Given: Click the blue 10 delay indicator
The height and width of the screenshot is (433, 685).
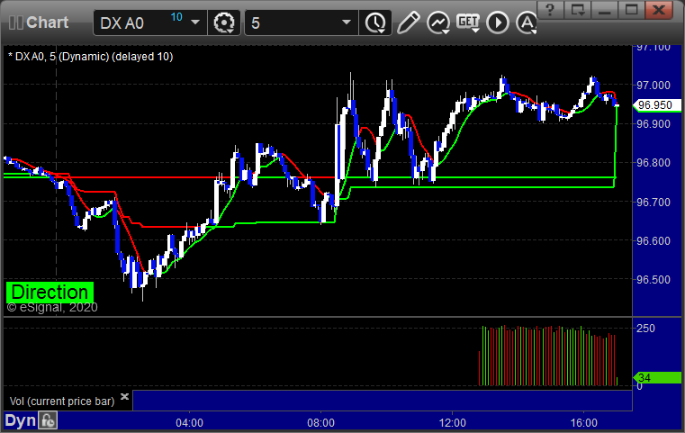Looking at the screenshot, I should (176, 17).
